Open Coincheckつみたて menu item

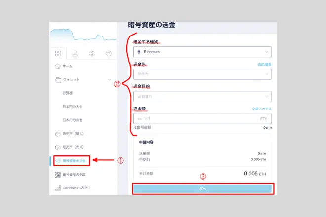[77, 188]
